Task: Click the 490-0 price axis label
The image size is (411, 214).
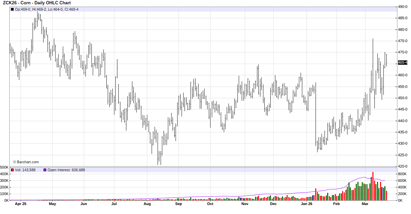Action: pos(403,7)
